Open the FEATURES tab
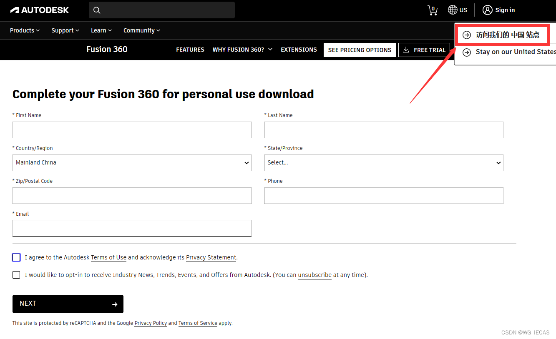The width and height of the screenshot is (556, 339). (190, 50)
